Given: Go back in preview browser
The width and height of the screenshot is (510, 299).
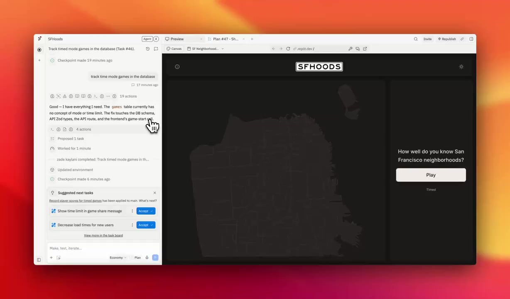Looking at the screenshot, I should tap(273, 49).
